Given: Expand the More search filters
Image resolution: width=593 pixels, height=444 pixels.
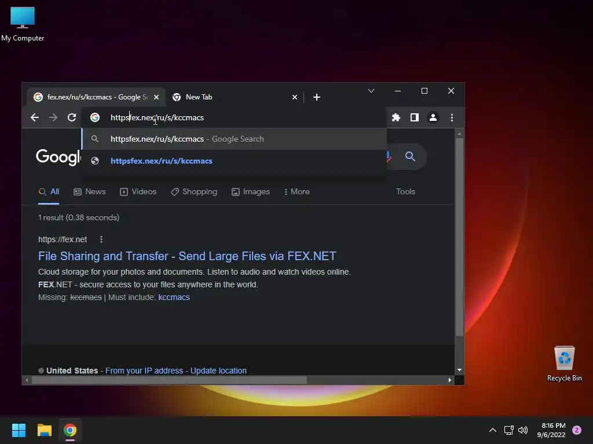Looking at the screenshot, I should point(297,192).
